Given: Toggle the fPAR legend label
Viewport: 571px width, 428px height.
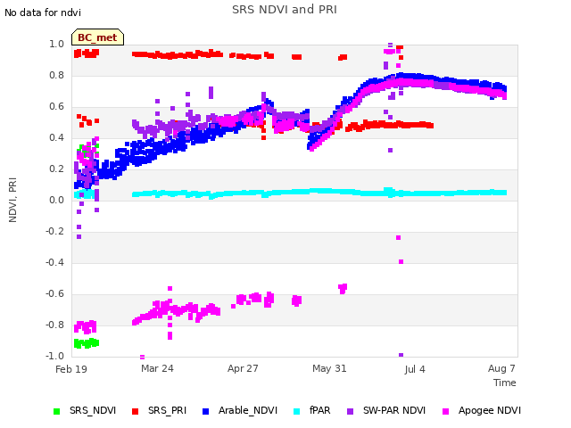Looking at the screenshot, I should click(320, 410).
